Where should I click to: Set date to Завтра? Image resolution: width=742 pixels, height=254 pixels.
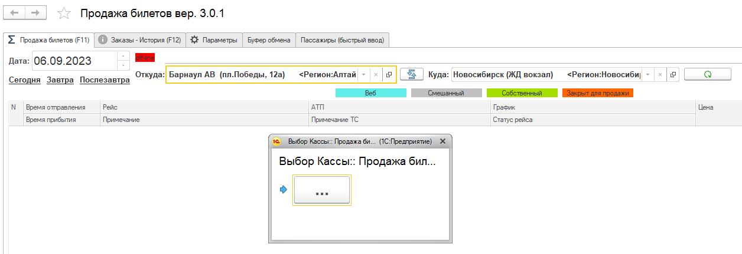pos(60,80)
